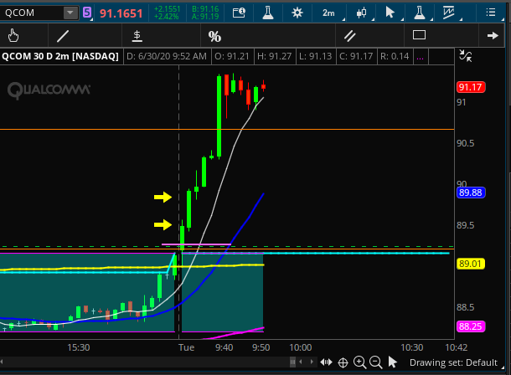Click the 9:50 time axis label
This screenshot has height=375, width=511.
click(261, 347)
